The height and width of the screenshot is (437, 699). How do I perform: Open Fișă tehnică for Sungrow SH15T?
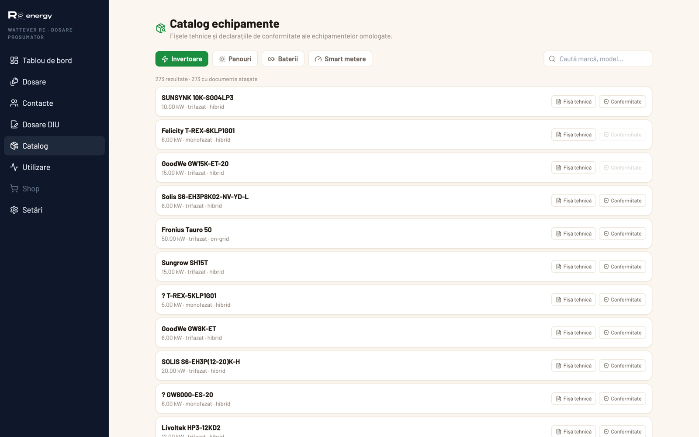tap(574, 267)
